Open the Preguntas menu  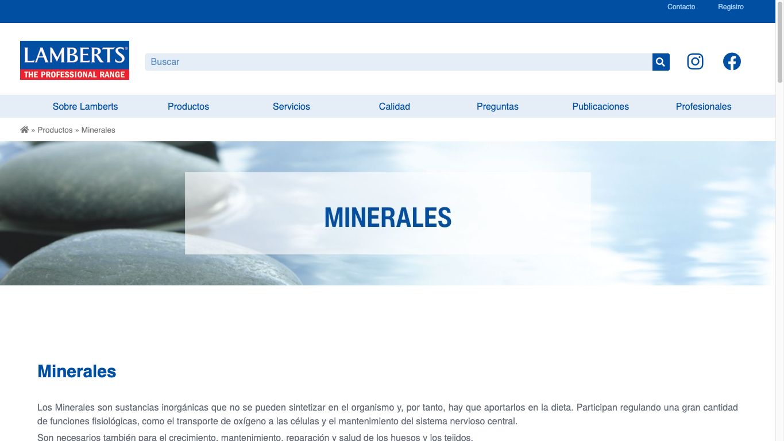tap(497, 106)
